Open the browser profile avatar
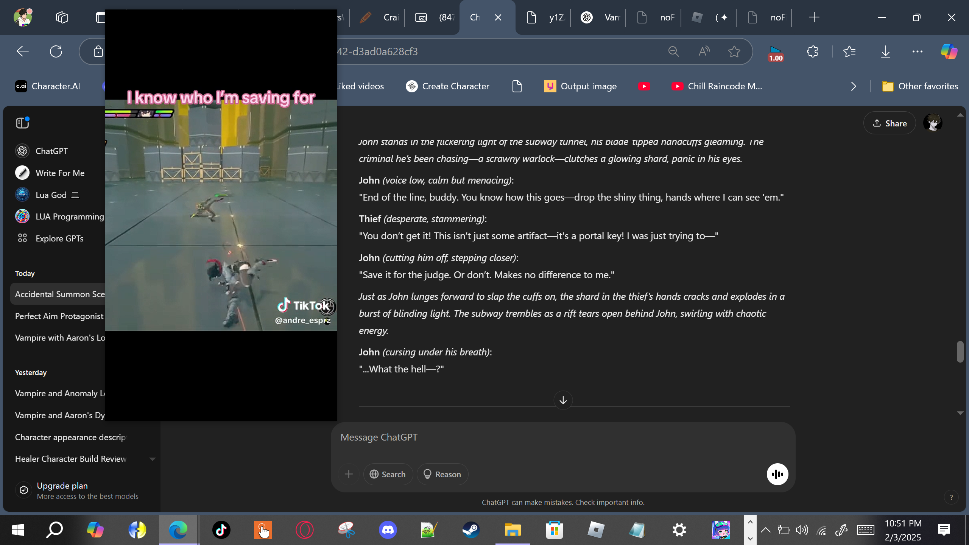Viewport: 969px width, 545px height. (22, 17)
